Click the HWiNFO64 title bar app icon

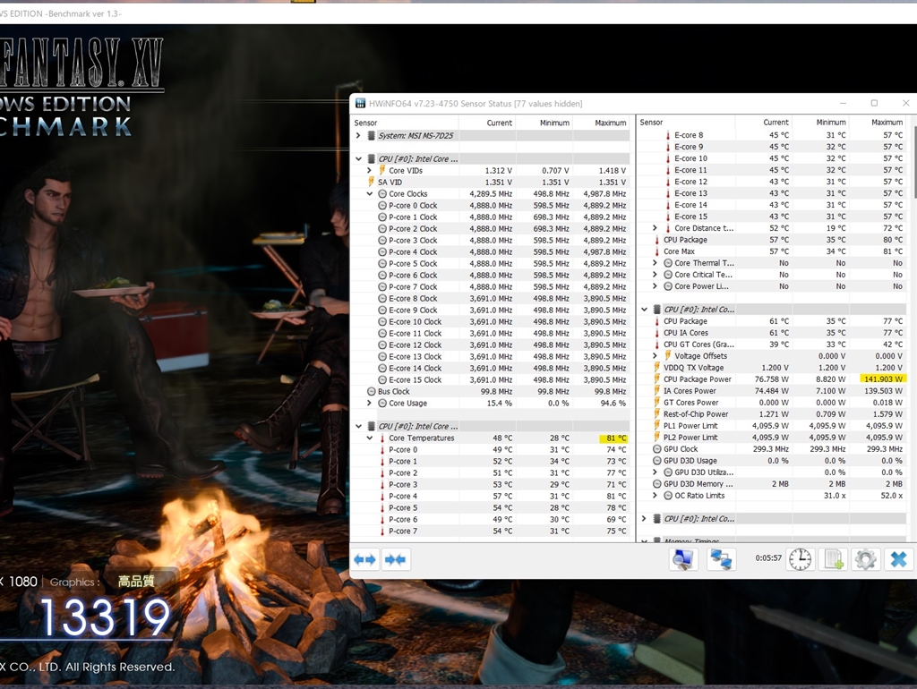(360, 104)
